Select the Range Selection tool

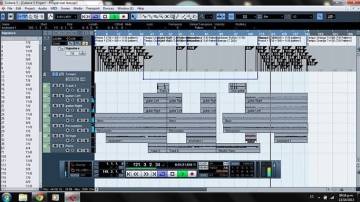pos(139,16)
